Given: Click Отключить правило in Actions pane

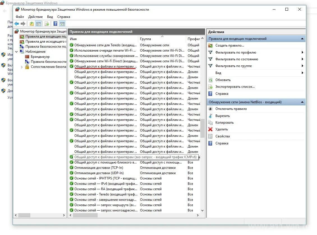Looking at the screenshot, I should pyautogui.click(x=231, y=109).
